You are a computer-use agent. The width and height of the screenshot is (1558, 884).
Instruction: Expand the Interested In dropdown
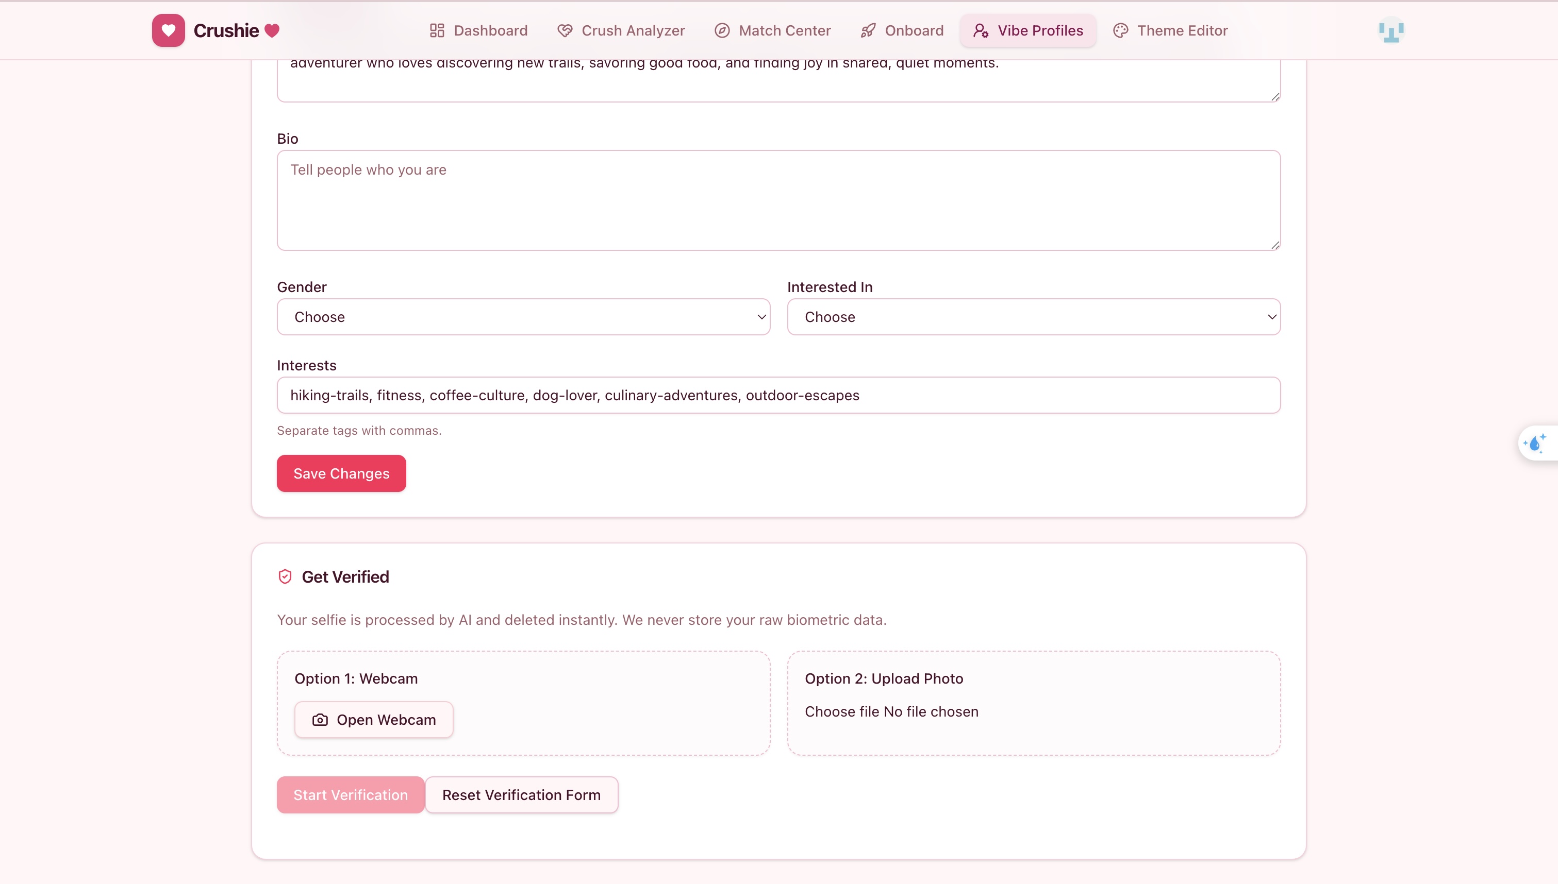click(1033, 317)
